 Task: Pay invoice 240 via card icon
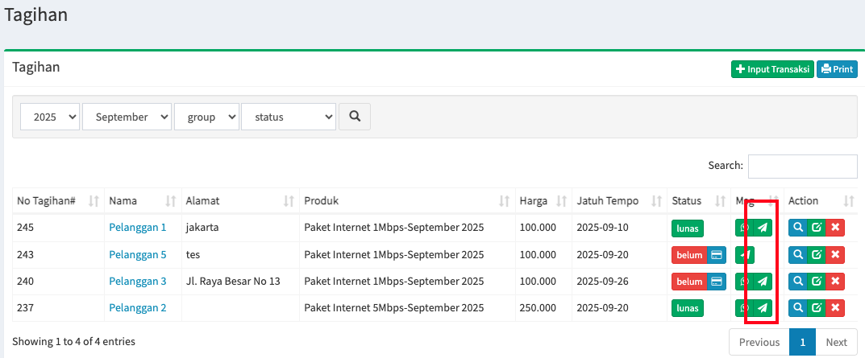(717, 282)
